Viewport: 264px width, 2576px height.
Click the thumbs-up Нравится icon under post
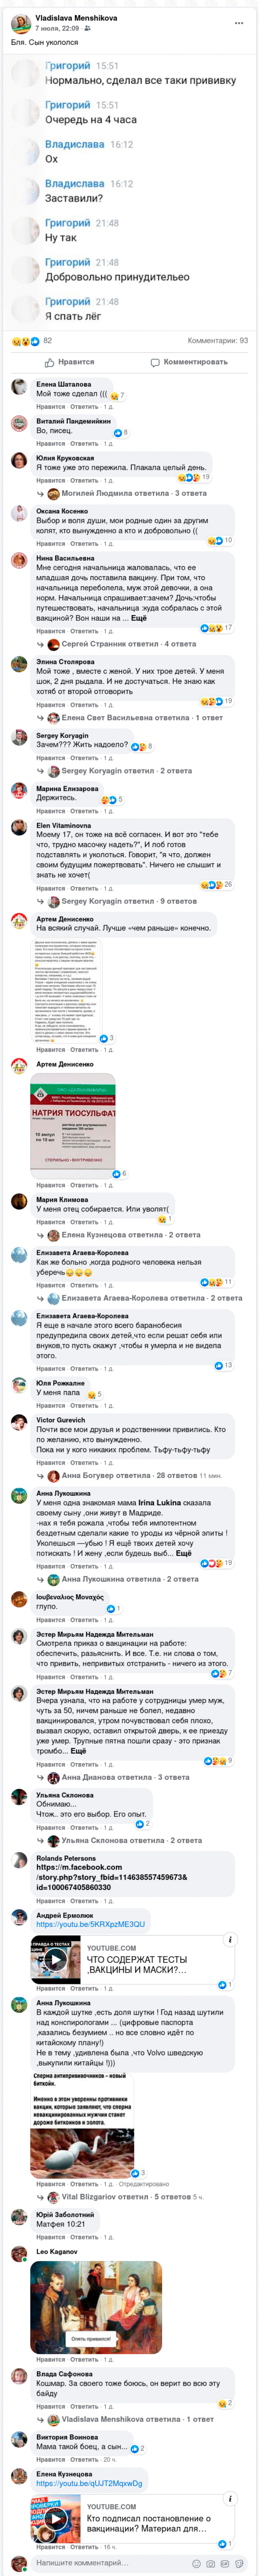click(x=52, y=362)
